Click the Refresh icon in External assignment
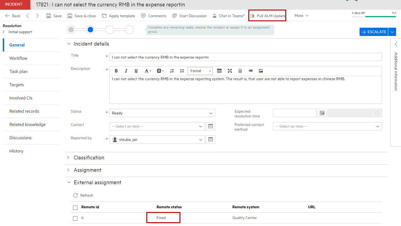This screenshot has width=401, height=226. tap(75, 195)
